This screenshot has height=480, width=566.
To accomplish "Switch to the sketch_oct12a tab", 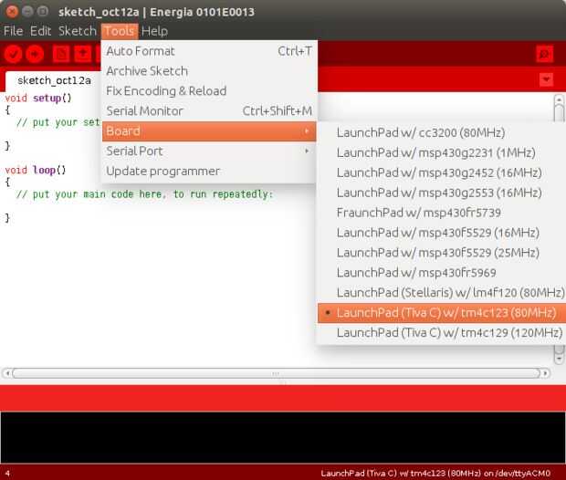I will [x=54, y=80].
